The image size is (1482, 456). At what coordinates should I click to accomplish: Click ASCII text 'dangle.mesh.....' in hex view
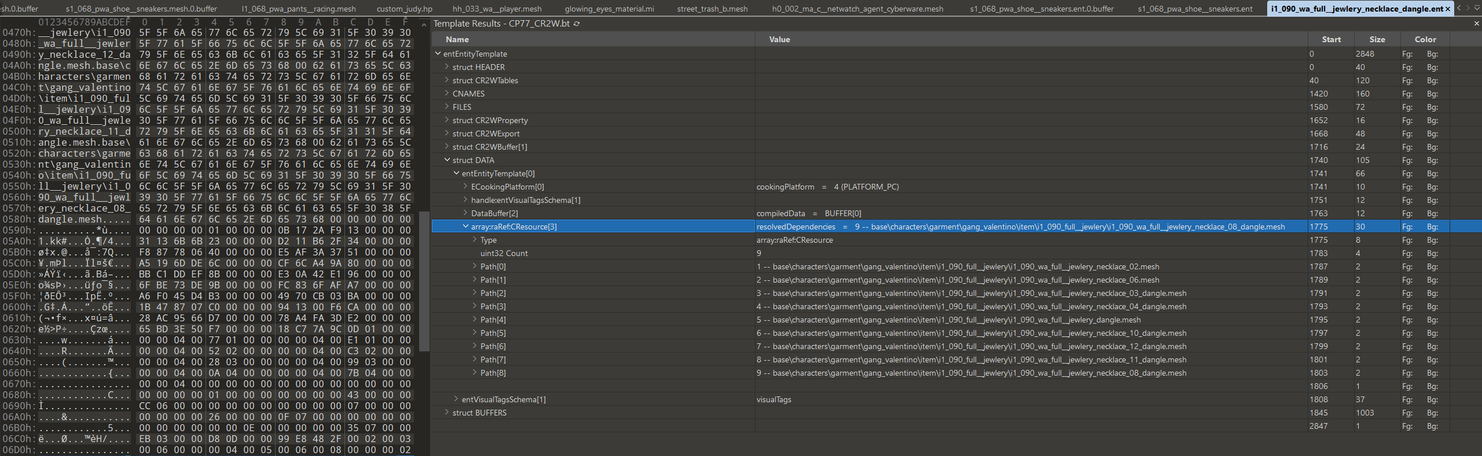(85, 219)
